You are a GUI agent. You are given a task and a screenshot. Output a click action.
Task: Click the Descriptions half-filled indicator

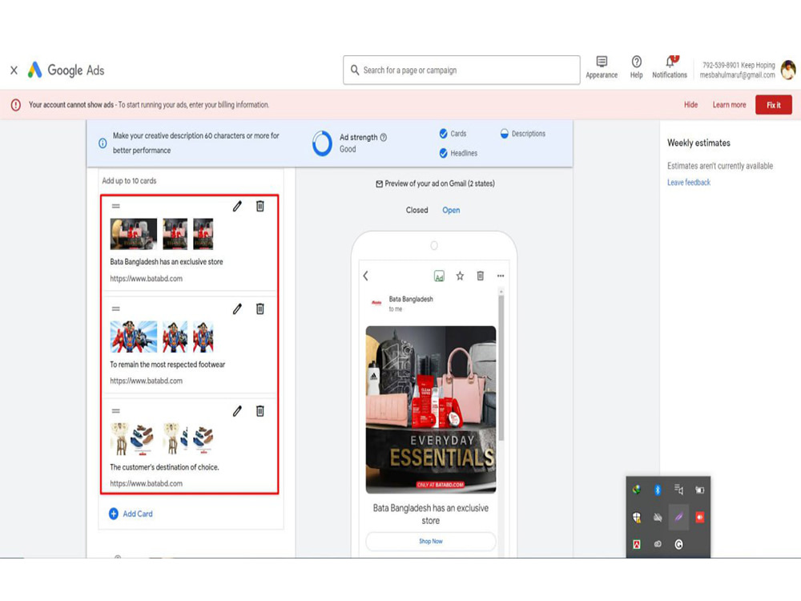point(504,133)
